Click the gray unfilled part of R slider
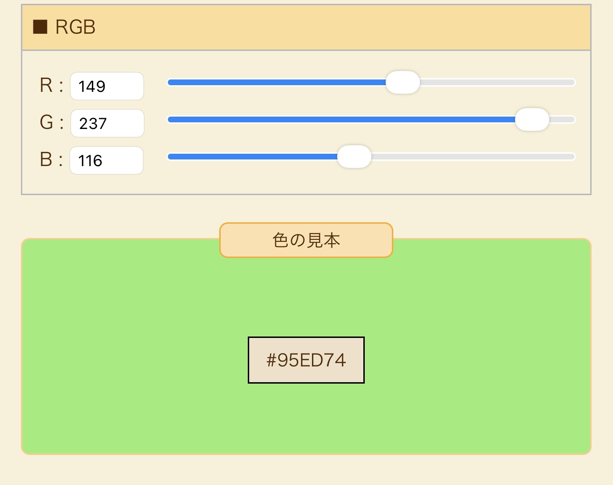Image resolution: width=613 pixels, height=485 pixels. pyautogui.click(x=497, y=82)
